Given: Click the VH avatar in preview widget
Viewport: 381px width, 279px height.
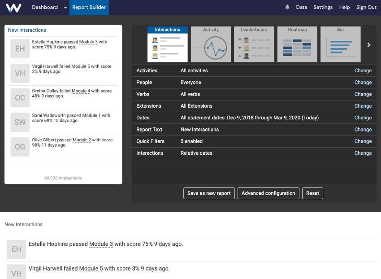Looking at the screenshot, I should click(20, 73).
